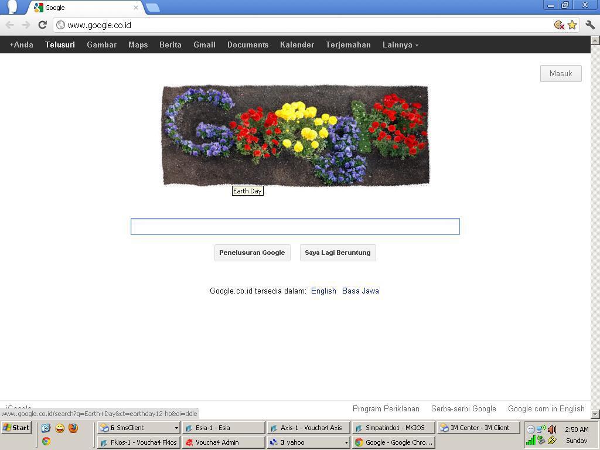This screenshot has height=450, width=600.
Task: Open the Chrome wrench menu
Action: pos(590,25)
